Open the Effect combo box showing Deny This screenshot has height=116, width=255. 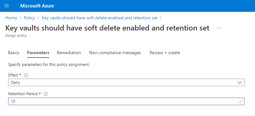[x=126, y=82]
